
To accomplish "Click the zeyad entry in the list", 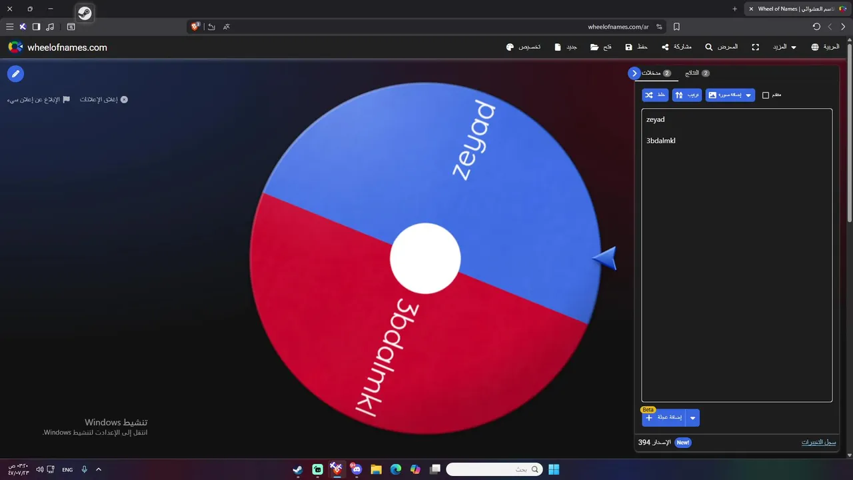I will point(655,119).
